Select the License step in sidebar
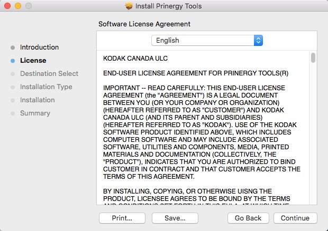The image size is (328, 231). pos(33,61)
